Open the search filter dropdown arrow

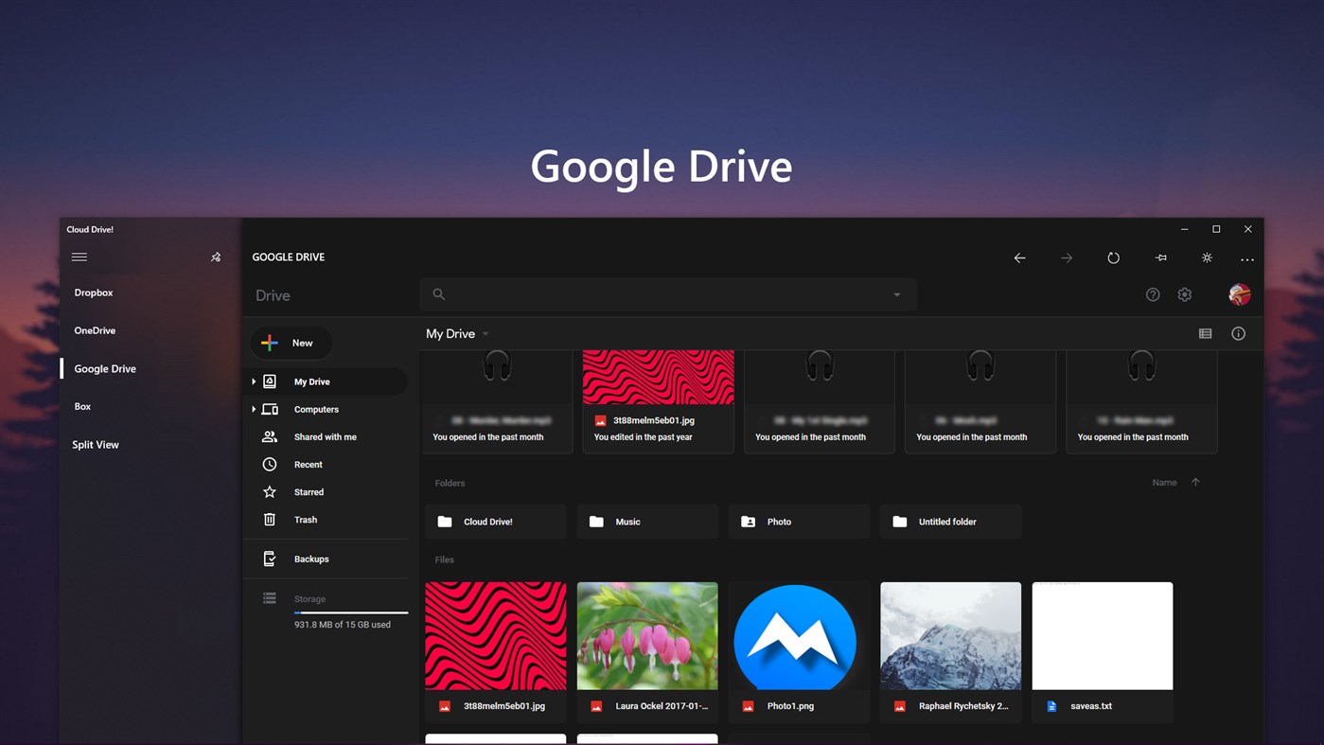(895, 294)
